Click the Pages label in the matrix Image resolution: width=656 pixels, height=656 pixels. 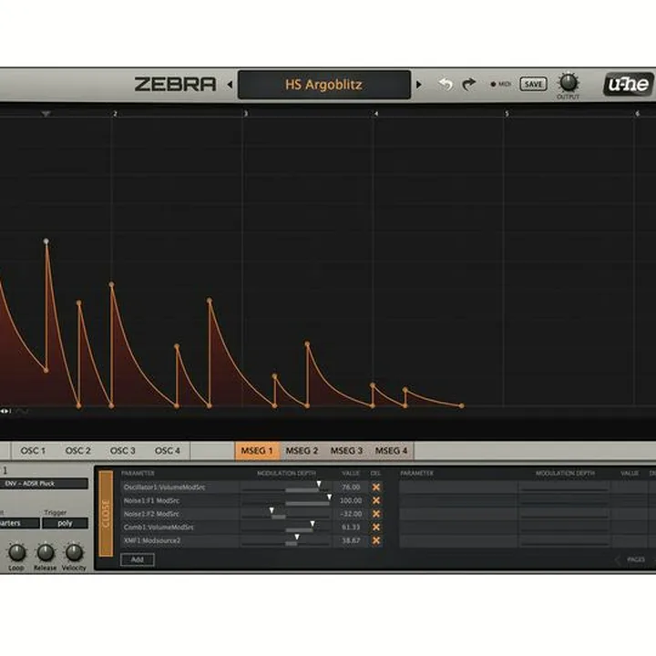pyautogui.click(x=636, y=559)
